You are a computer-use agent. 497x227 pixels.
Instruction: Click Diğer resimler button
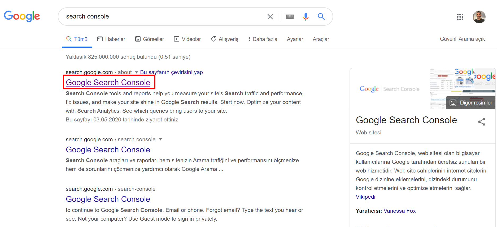click(x=470, y=103)
